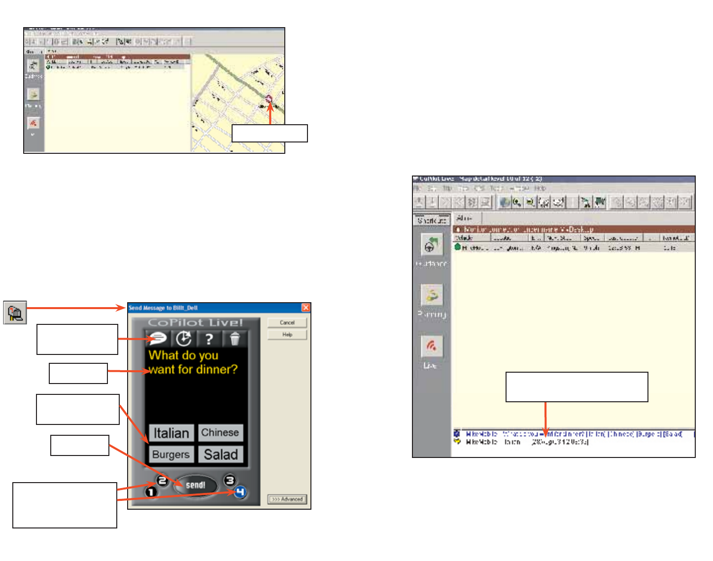Viewport: 713px width, 561px height.
Task: Select response count number 2
Action: [x=162, y=480]
